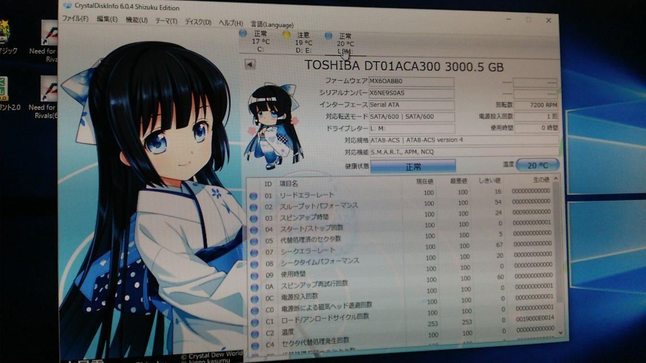This screenshot has height=363, width=646.
Task: Click the drive letter field L: M:
Action: click(x=412, y=129)
